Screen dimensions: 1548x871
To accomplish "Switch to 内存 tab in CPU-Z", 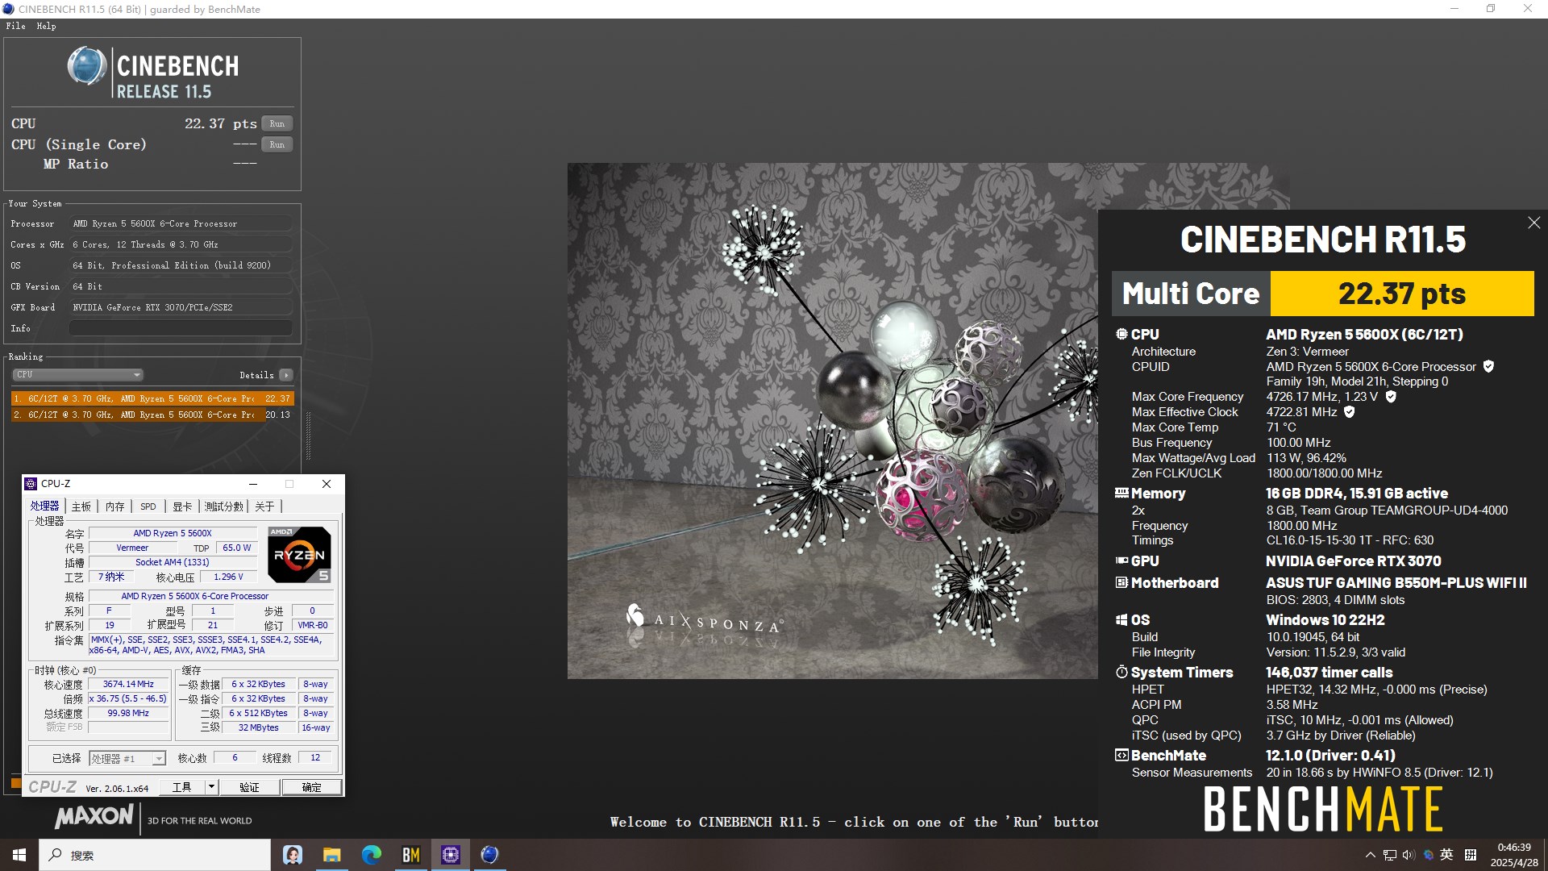I will (x=115, y=506).
